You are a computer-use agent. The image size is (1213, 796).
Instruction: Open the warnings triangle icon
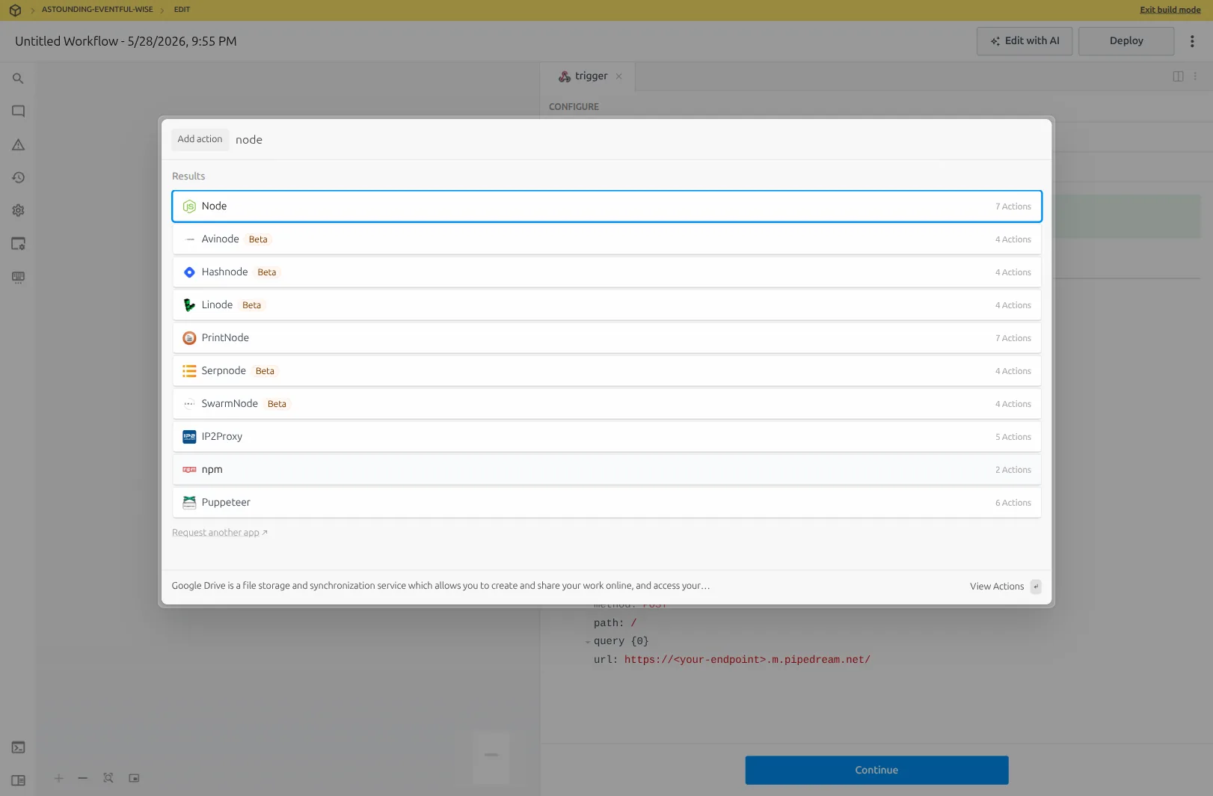point(18,144)
